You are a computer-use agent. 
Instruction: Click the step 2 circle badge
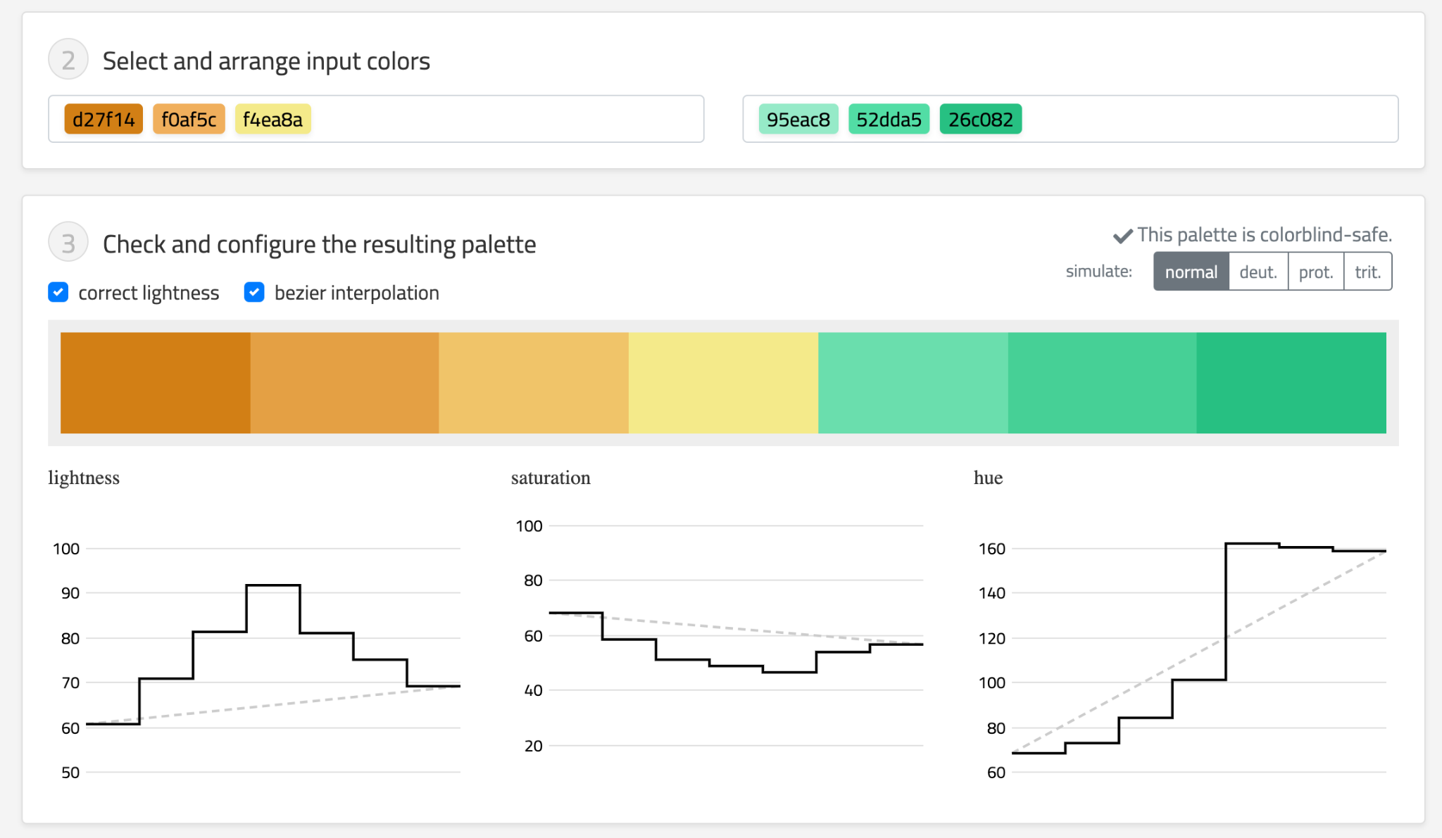click(x=68, y=60)
